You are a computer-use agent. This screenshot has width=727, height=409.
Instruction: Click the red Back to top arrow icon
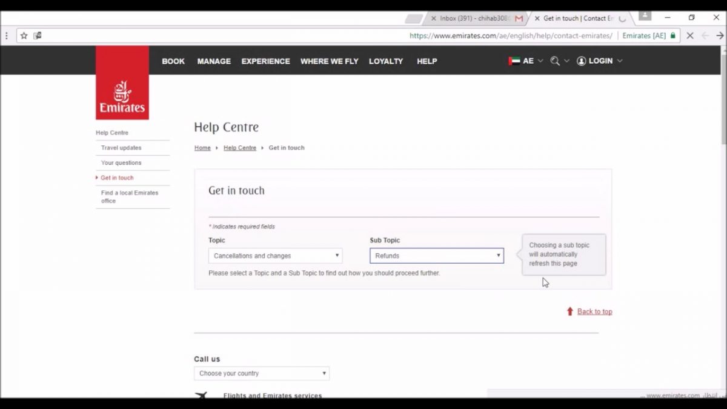point(569,311)
